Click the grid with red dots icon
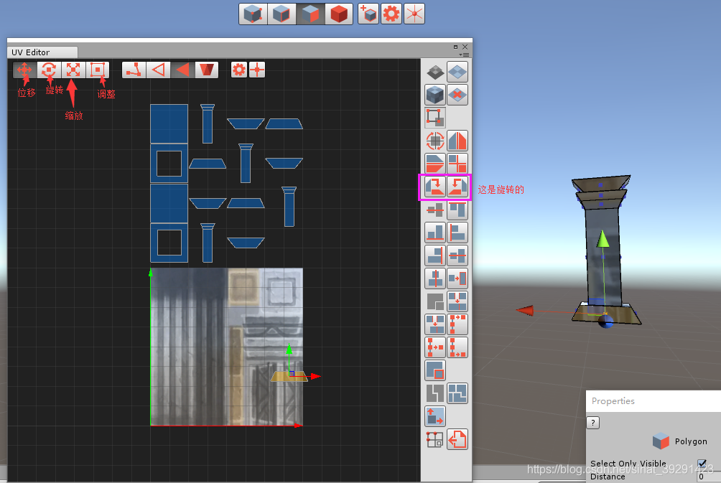 pos(434,440)
